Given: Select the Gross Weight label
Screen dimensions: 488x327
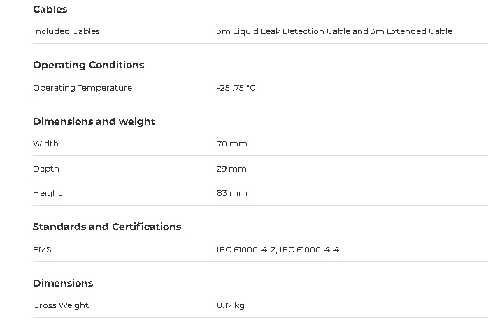Looking at the screenshot, I should (61, 305).
